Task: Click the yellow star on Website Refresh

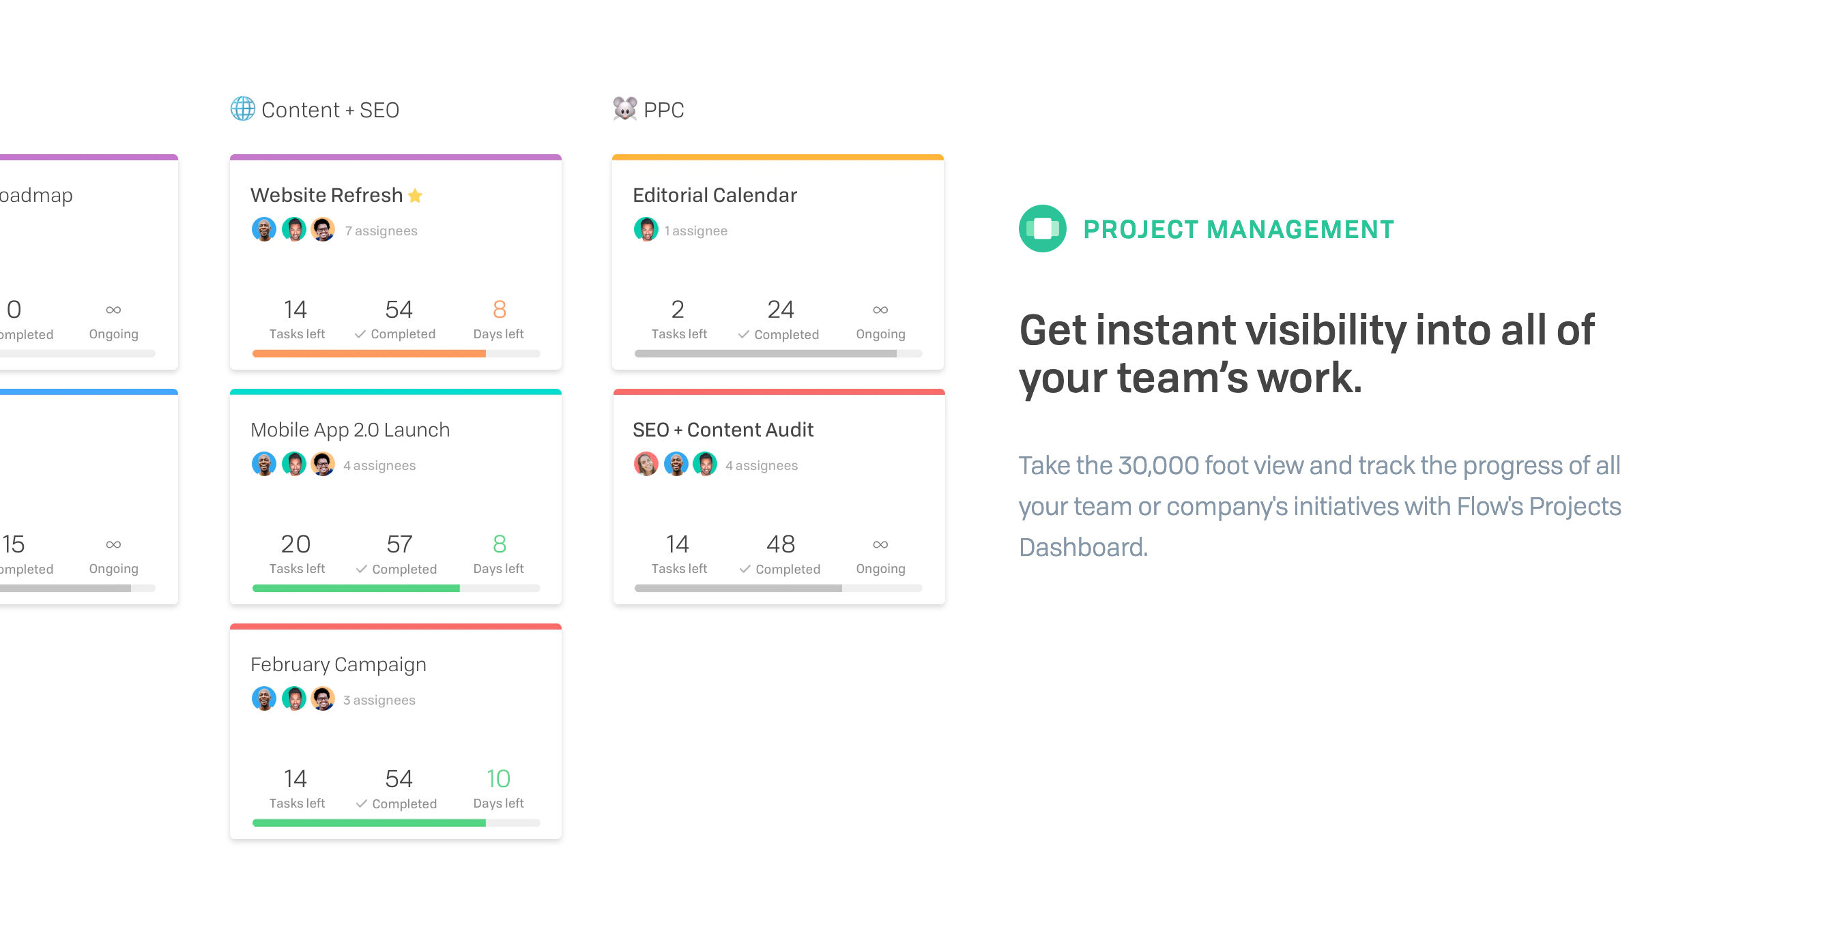Action: click(x=416, y=196)
